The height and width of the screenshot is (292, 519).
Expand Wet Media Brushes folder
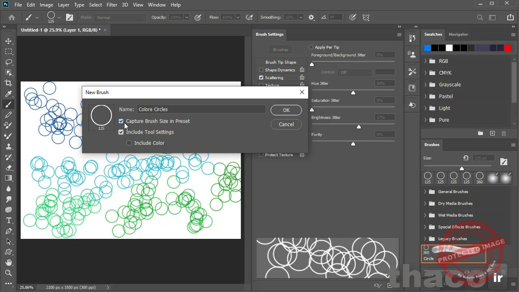coord(425,215)
